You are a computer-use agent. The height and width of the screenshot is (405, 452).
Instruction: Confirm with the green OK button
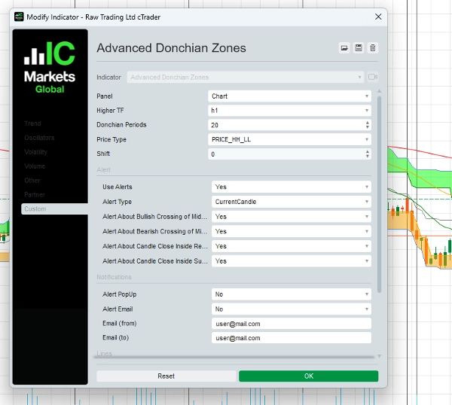(x=308, y=376)
